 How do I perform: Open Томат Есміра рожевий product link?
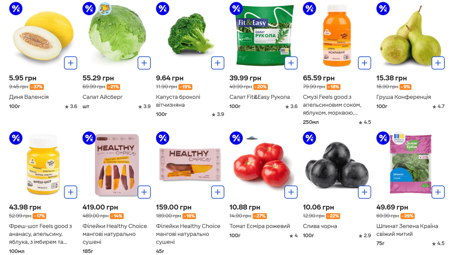[x=260, y=226]
